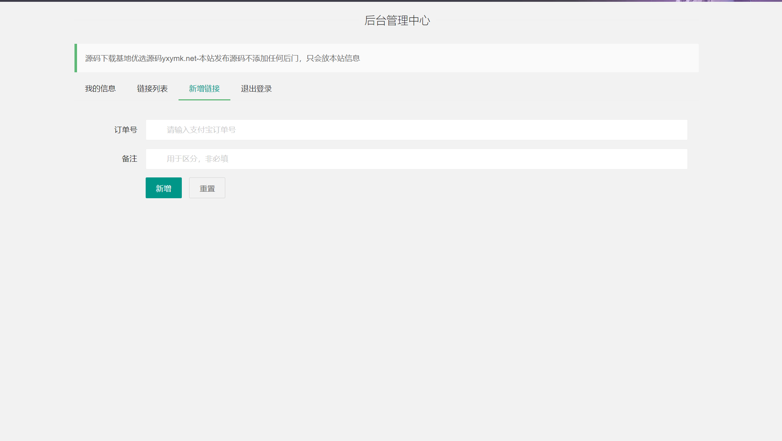This screenshot has height=441, width=782.
Task: Focus the 订单号 input field
Action: [x=416, y=130]
